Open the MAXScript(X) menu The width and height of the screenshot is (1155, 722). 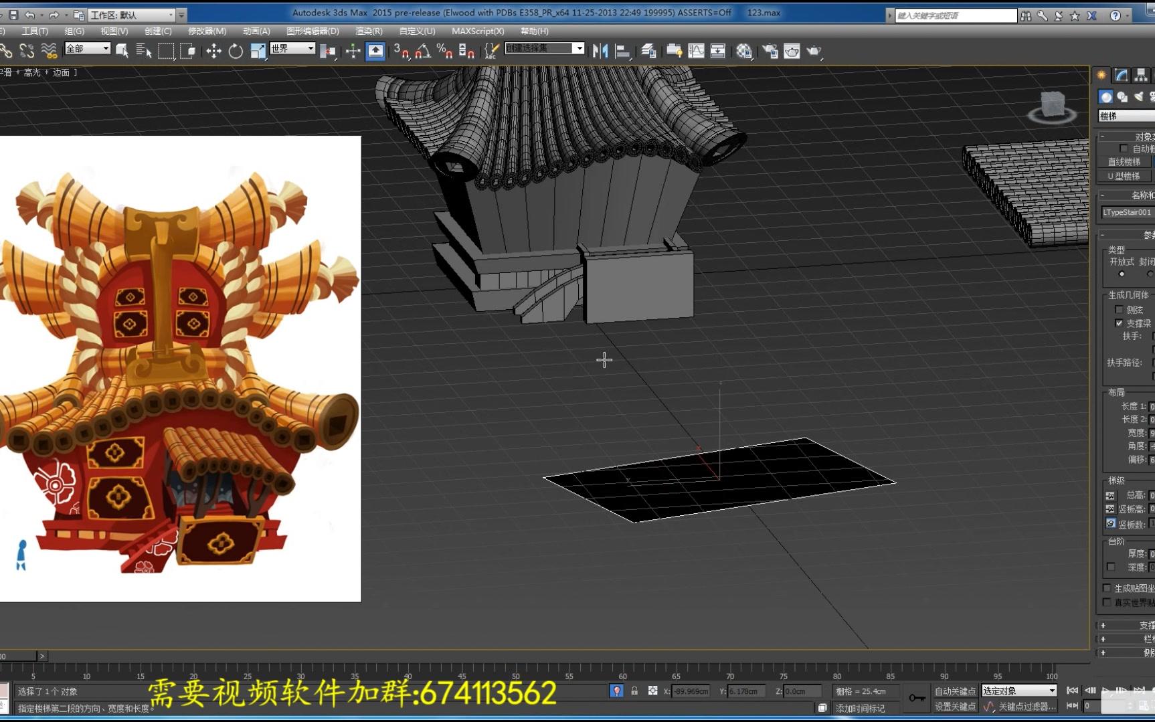[477, 31]
